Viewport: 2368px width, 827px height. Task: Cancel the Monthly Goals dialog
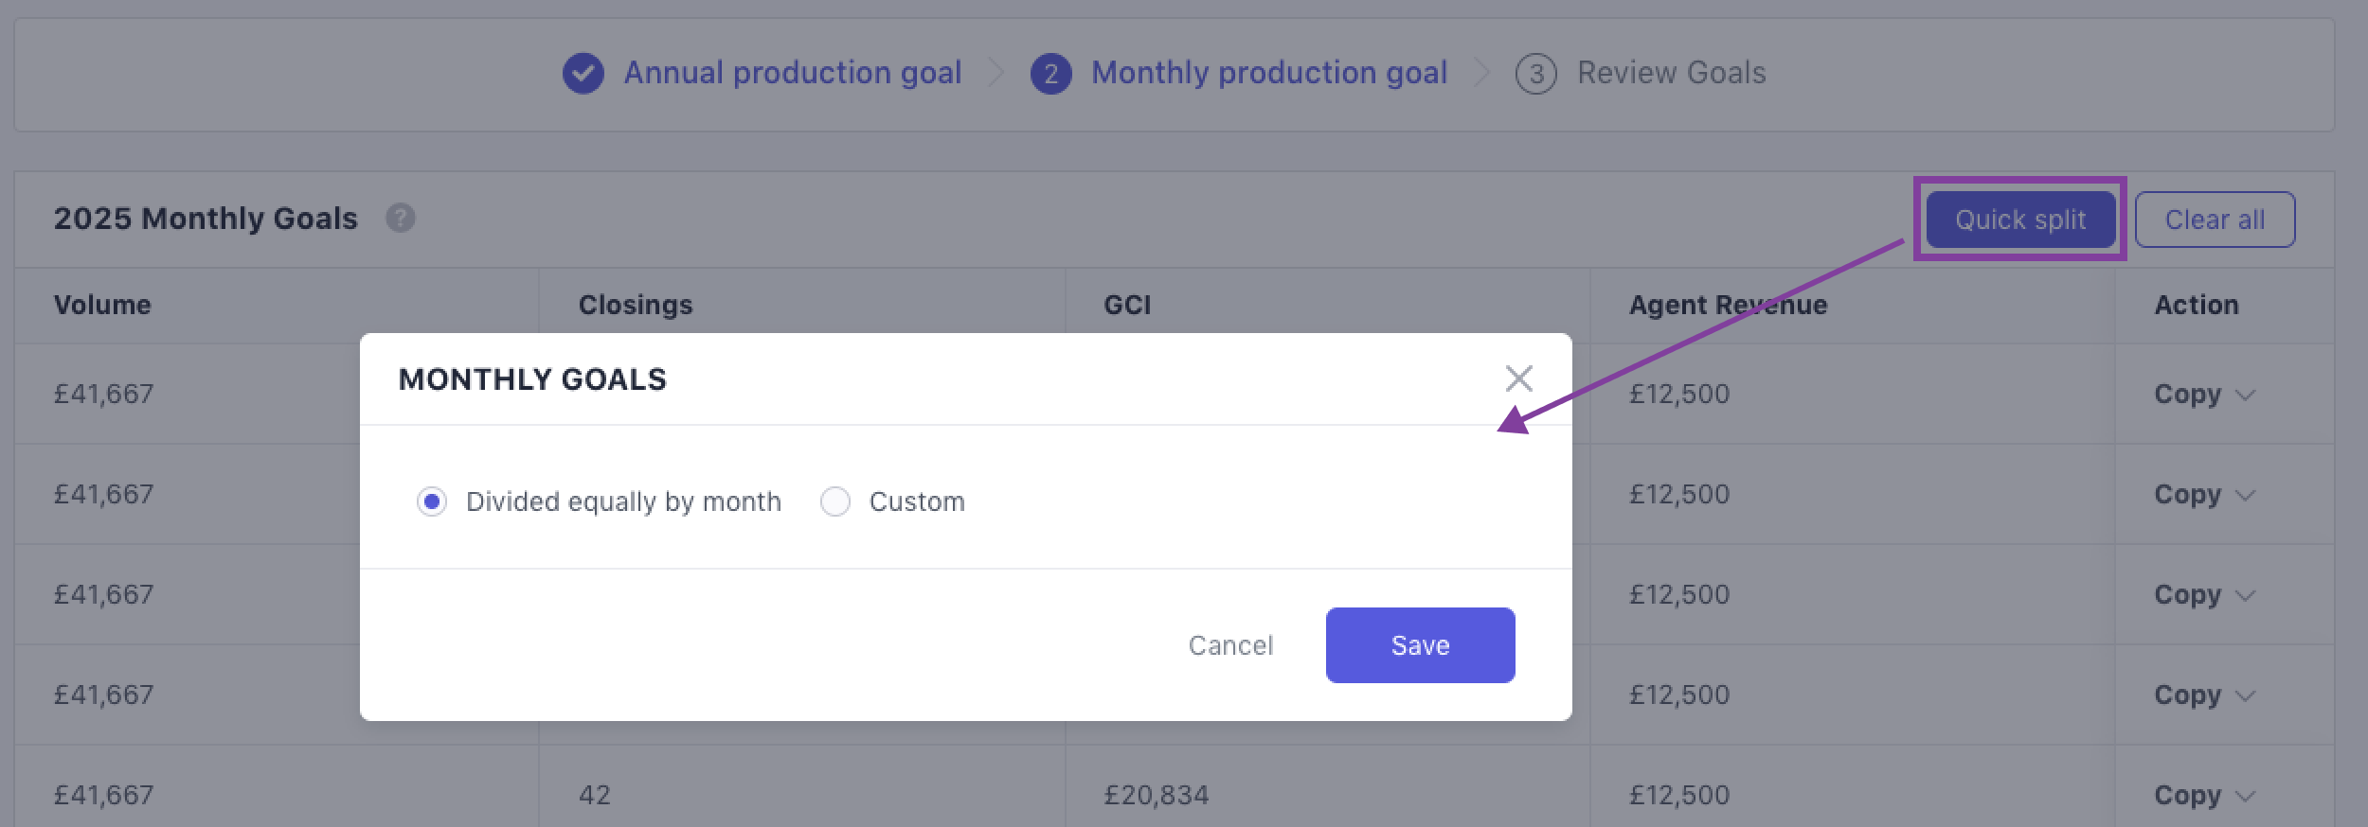1230,645
